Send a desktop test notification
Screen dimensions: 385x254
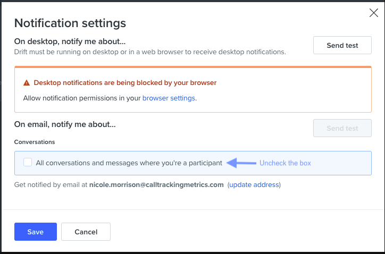(342, 45)
